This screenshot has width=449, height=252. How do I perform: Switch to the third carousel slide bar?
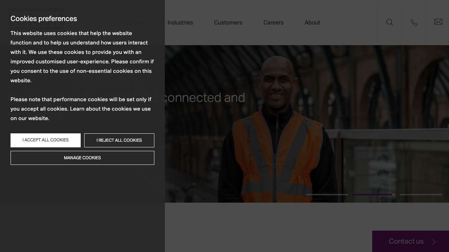(421, 195)
